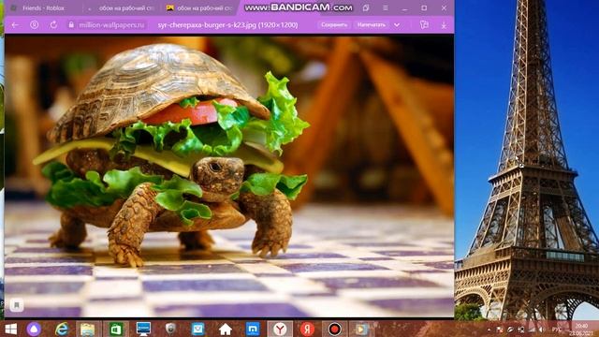Click the tab overview icon in title bar
The width and height of the screenshot is (599, 337).
366,8
